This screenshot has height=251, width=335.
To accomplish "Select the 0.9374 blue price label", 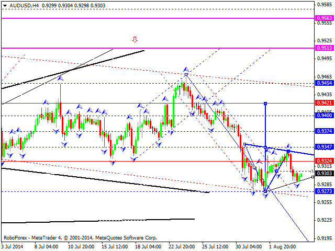I will [x=325, y=131].
